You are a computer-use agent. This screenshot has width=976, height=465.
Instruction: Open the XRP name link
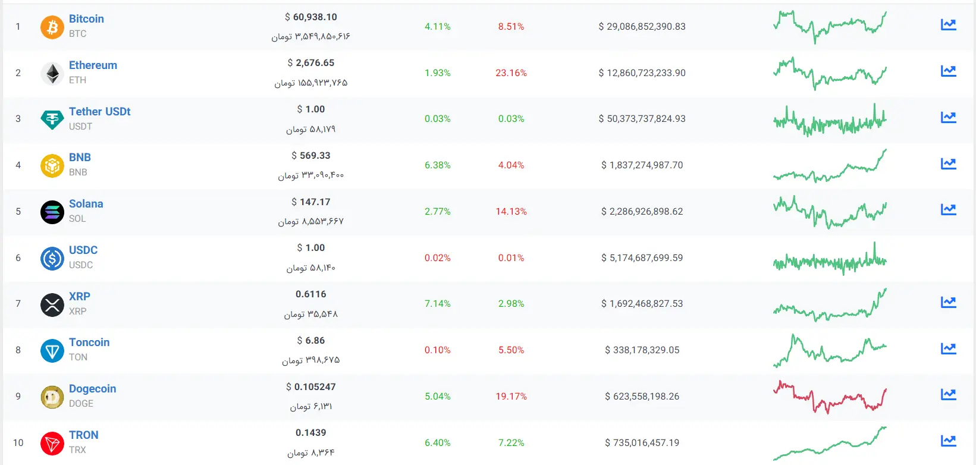point(80,297)
